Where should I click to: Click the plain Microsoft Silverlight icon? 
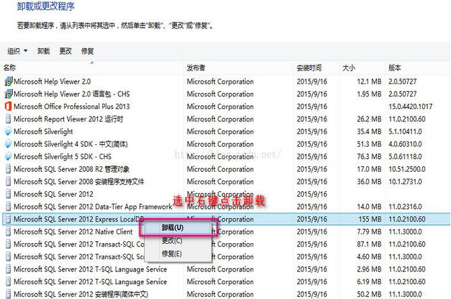pyautogui.click(x=8, y=131)
